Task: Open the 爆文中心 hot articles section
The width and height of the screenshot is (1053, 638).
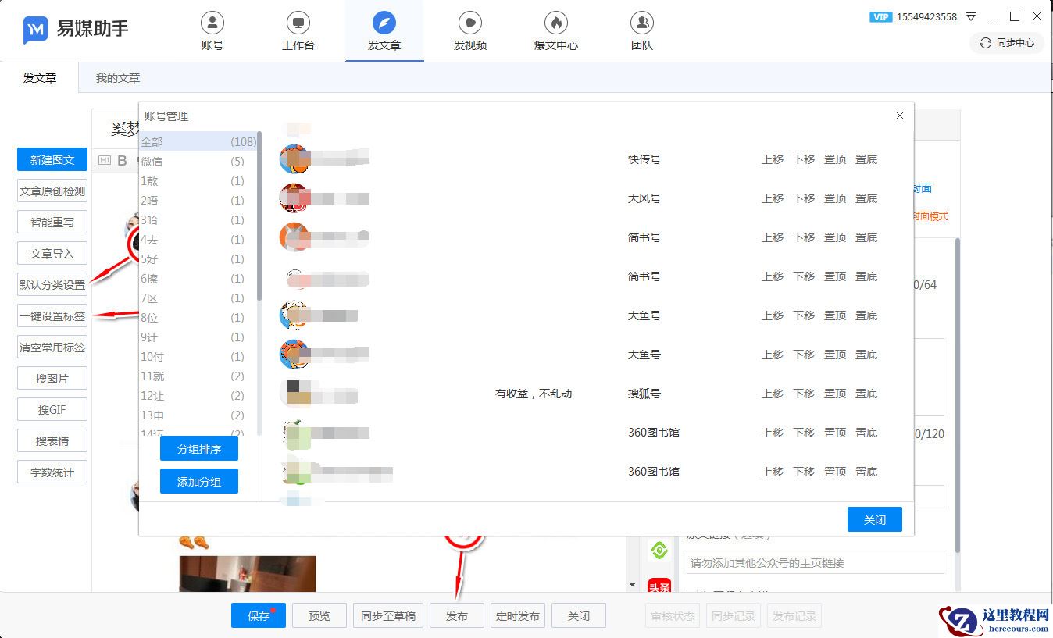Action: (556, 31)
